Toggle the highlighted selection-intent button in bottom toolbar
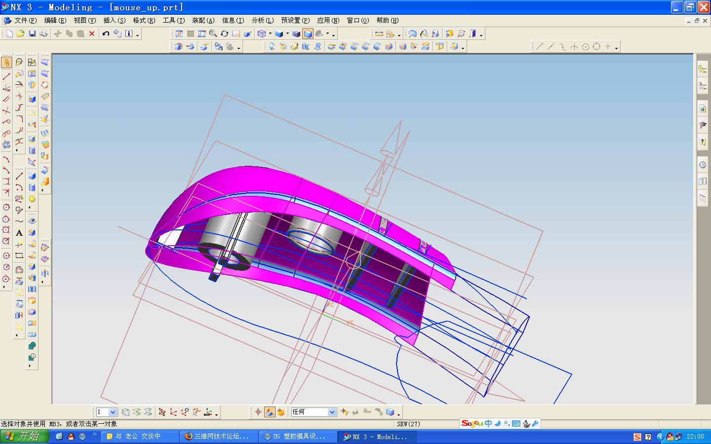Image resolution: width=711 pixels, height=444 pixels. tap(270, 412)
